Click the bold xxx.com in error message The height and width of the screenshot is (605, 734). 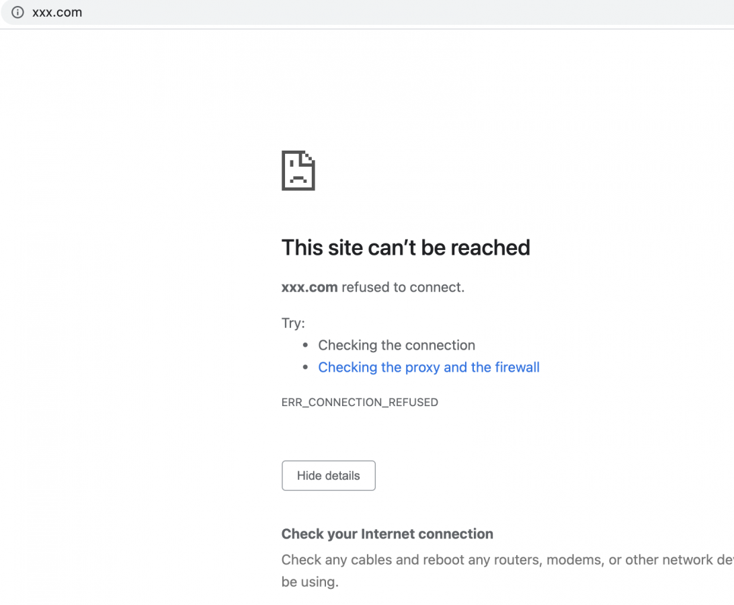[309, 287]
